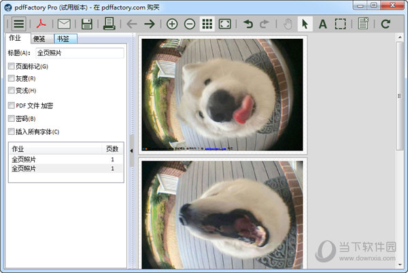The image size is (408, 273).
Task: Select the dashed rectangle snapshot tool
Action: pos(341,24)
